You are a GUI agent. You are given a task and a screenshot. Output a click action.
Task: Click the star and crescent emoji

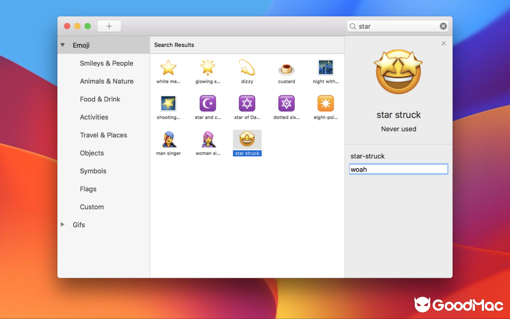click(x=208, y=104)
